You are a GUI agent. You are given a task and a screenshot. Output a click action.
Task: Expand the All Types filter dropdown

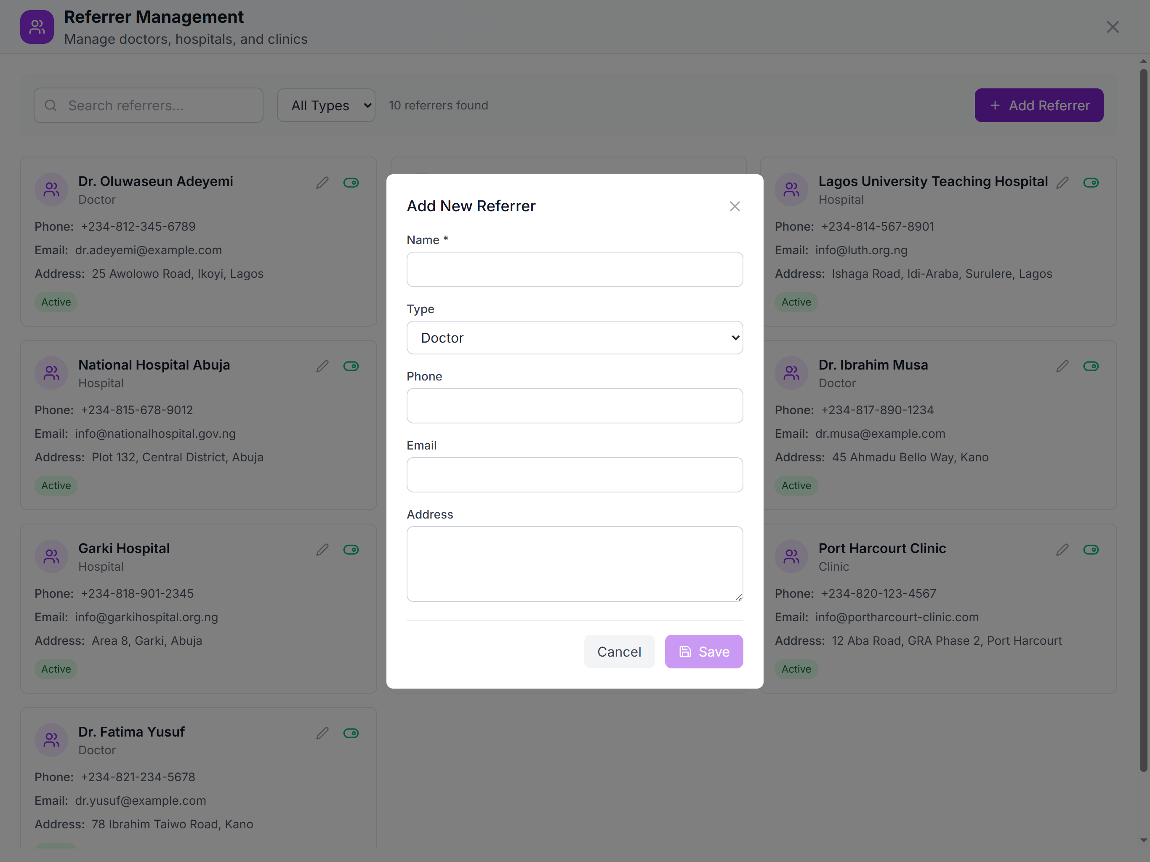pyautogui.click(x=326, y=106)
